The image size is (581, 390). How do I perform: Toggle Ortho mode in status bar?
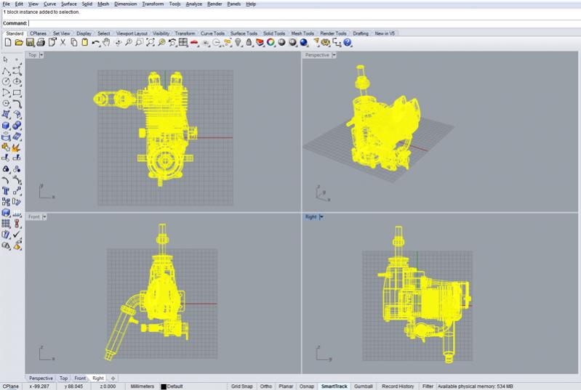pos(265,386)
